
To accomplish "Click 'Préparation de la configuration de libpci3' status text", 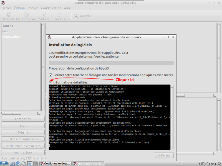I will click(x=79, y=68).
